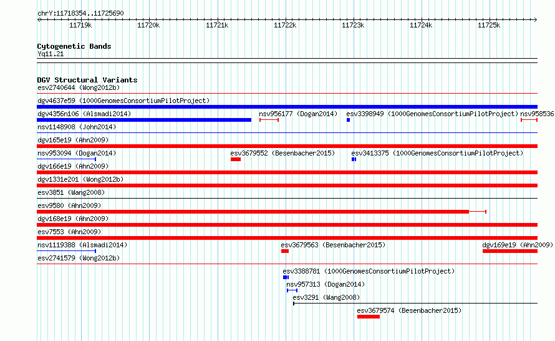Click the nsv953094 (Dogan2014) blue line
The width and height of the screenshot is (555, 341).
67,159
